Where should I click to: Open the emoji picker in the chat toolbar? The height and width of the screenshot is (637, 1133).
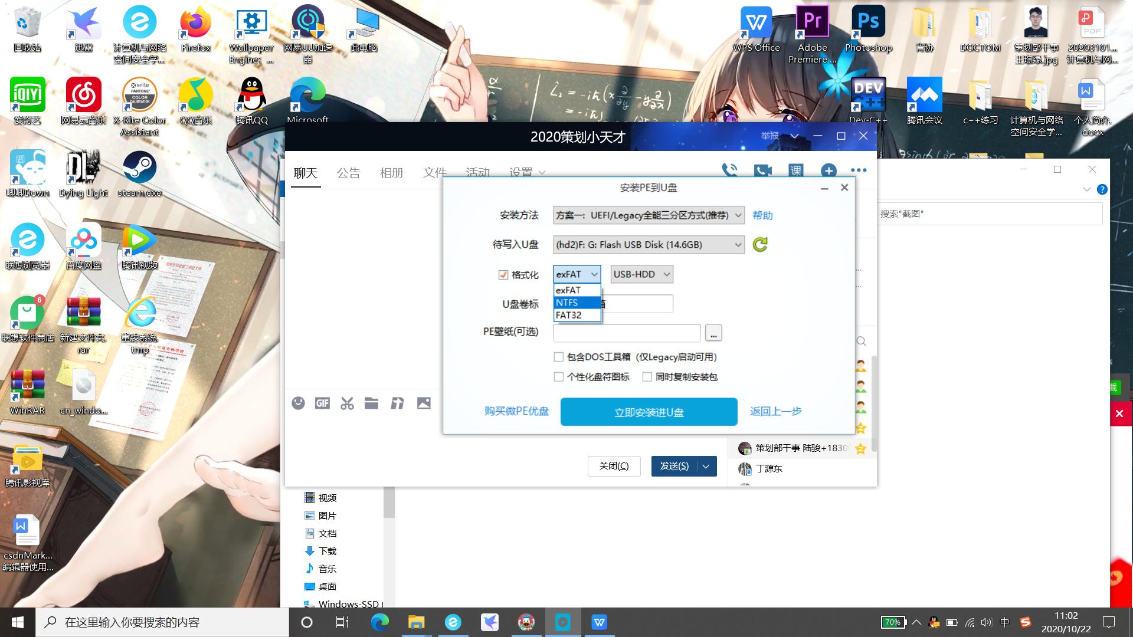[298, 403]
